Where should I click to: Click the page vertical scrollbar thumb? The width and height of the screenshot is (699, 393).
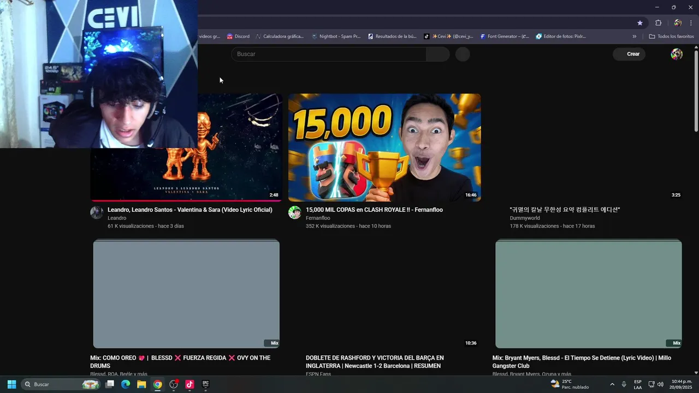coord(696,90)
